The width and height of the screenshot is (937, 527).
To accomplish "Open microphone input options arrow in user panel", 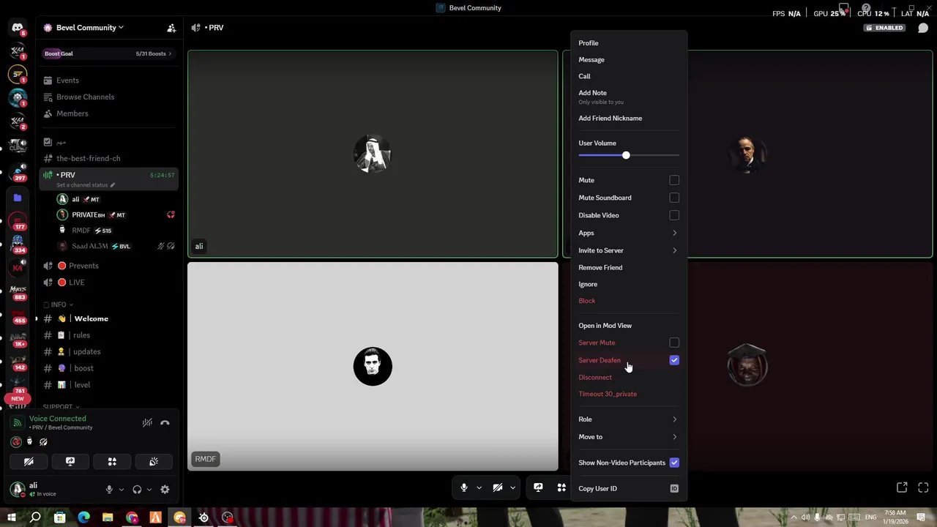I will click(121, 490).
